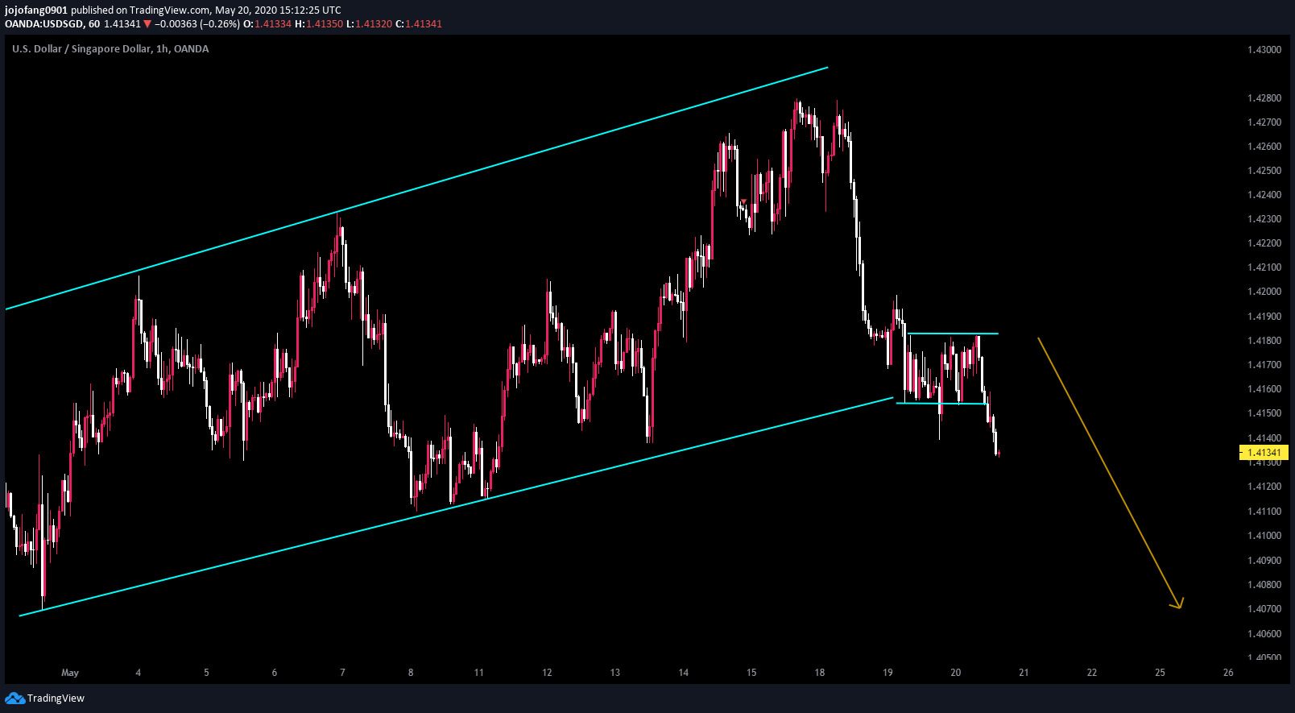Click the date 15 on time axis
This screenshot has width=1295, height=713.
click(751, 673)
